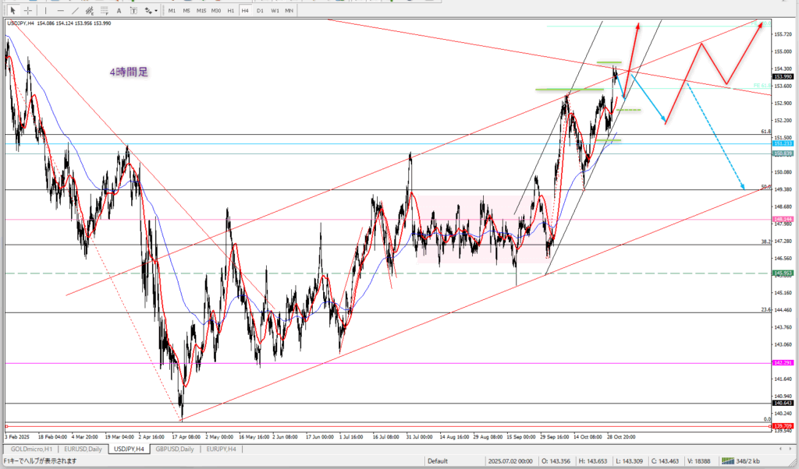Screen dimensions: 799x469
Task: Go to the GBPUSD,Daily tab
Action: tap(176, 450)
